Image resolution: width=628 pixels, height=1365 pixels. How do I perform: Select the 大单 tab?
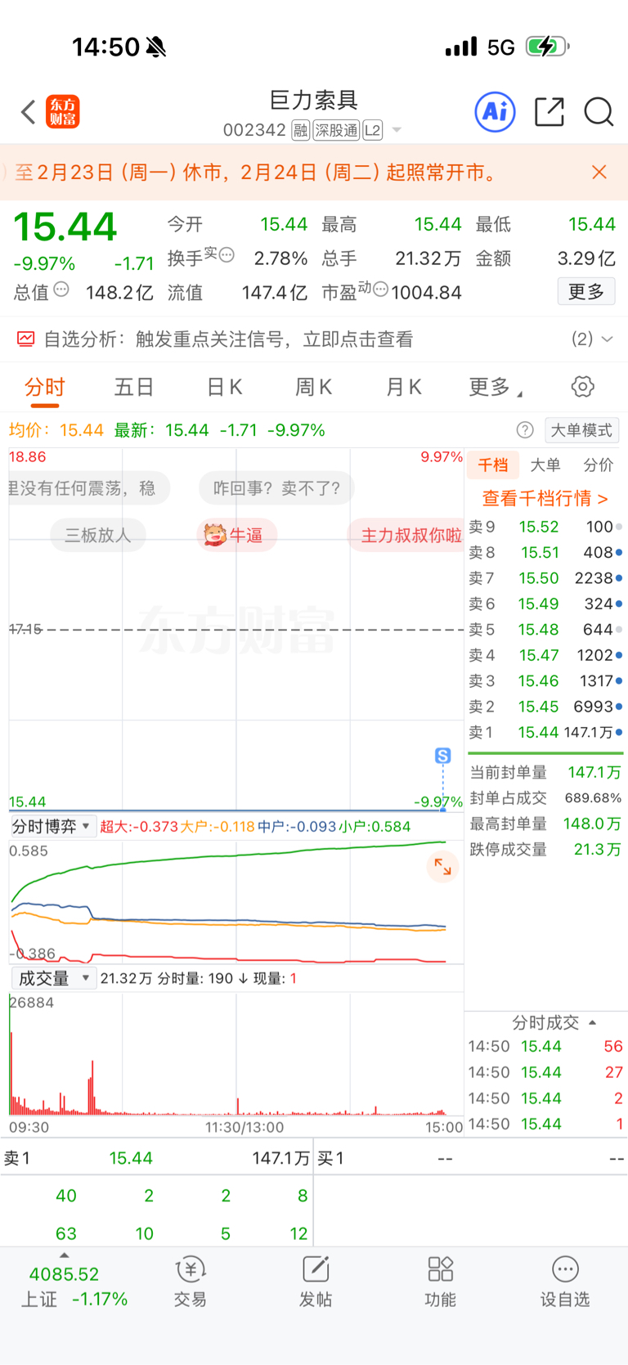(x=545, y=465)
